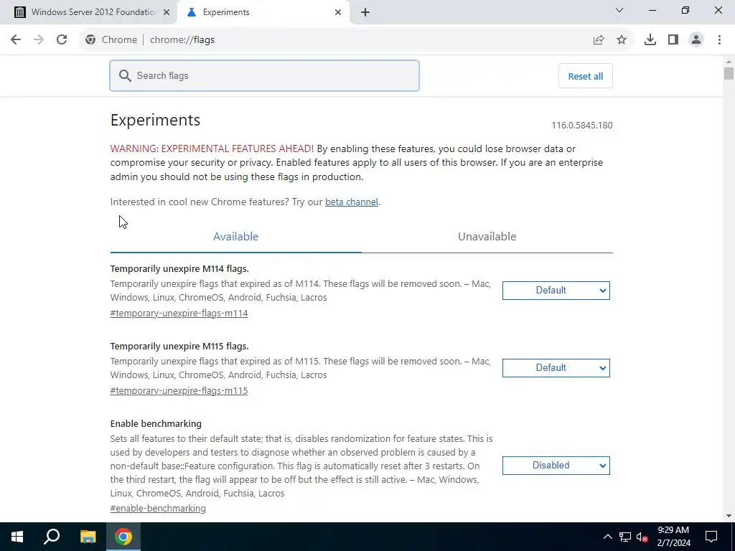Open the Windows Start menu
The image size is (735, 551).
coord(17,537)
